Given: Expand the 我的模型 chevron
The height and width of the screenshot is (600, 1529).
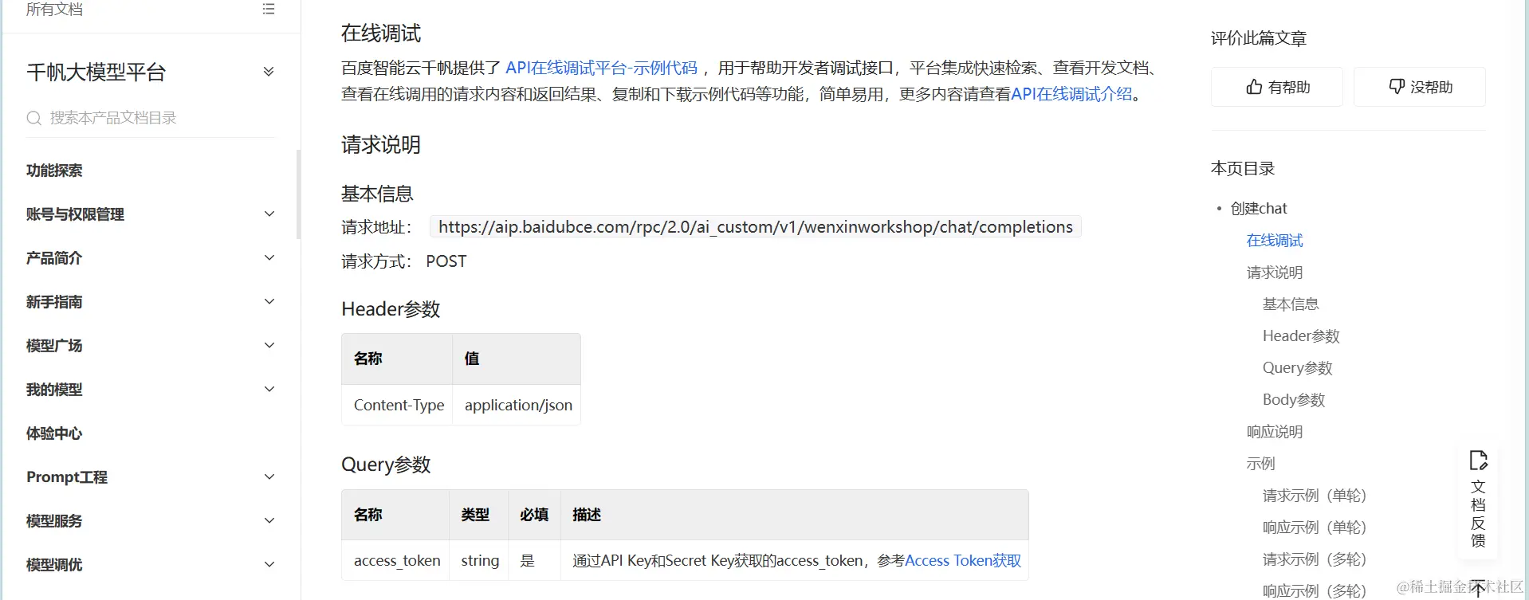Looking at the screenshot, I should [269, 389].
